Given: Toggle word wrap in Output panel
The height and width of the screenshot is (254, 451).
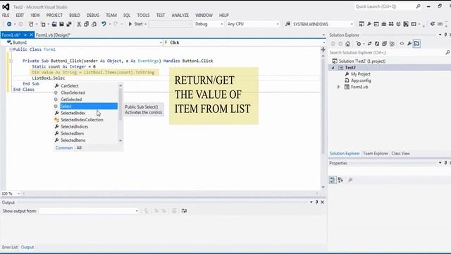Looking at the screenshot, I should [184, 211].
